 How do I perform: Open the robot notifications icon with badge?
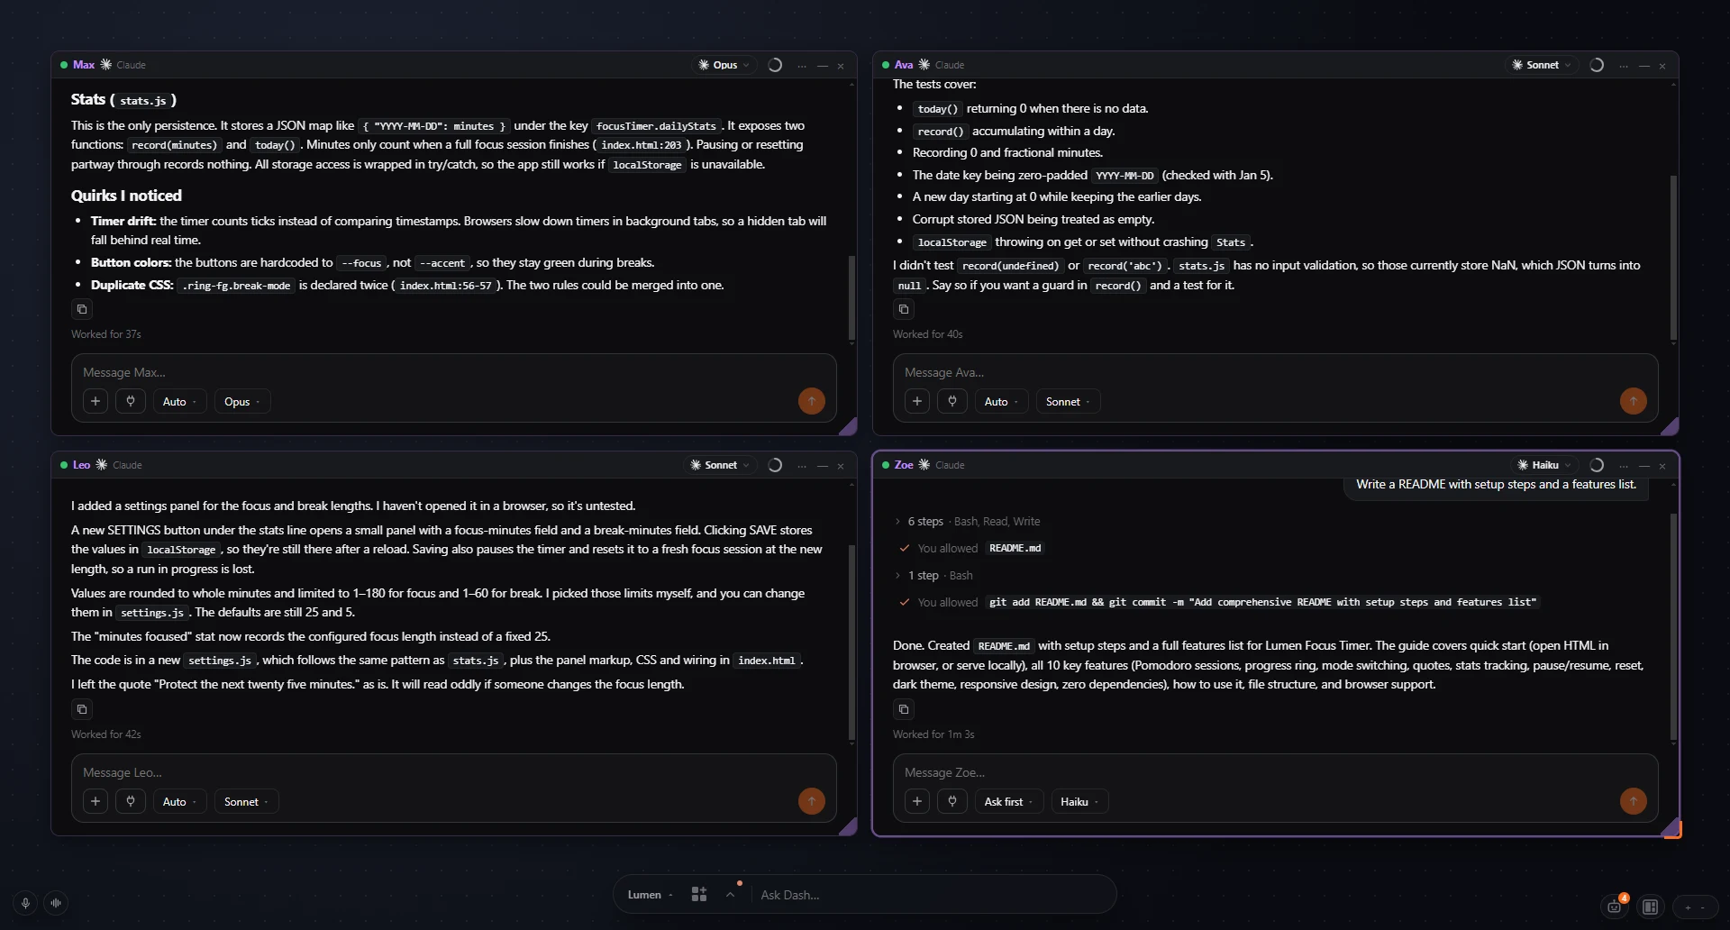(1615, 907)
